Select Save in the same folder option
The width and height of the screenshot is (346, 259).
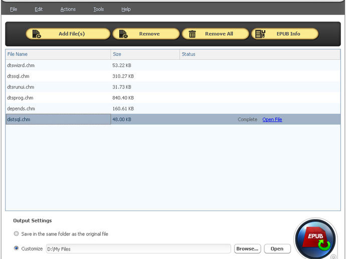click(x=16, y=233)
